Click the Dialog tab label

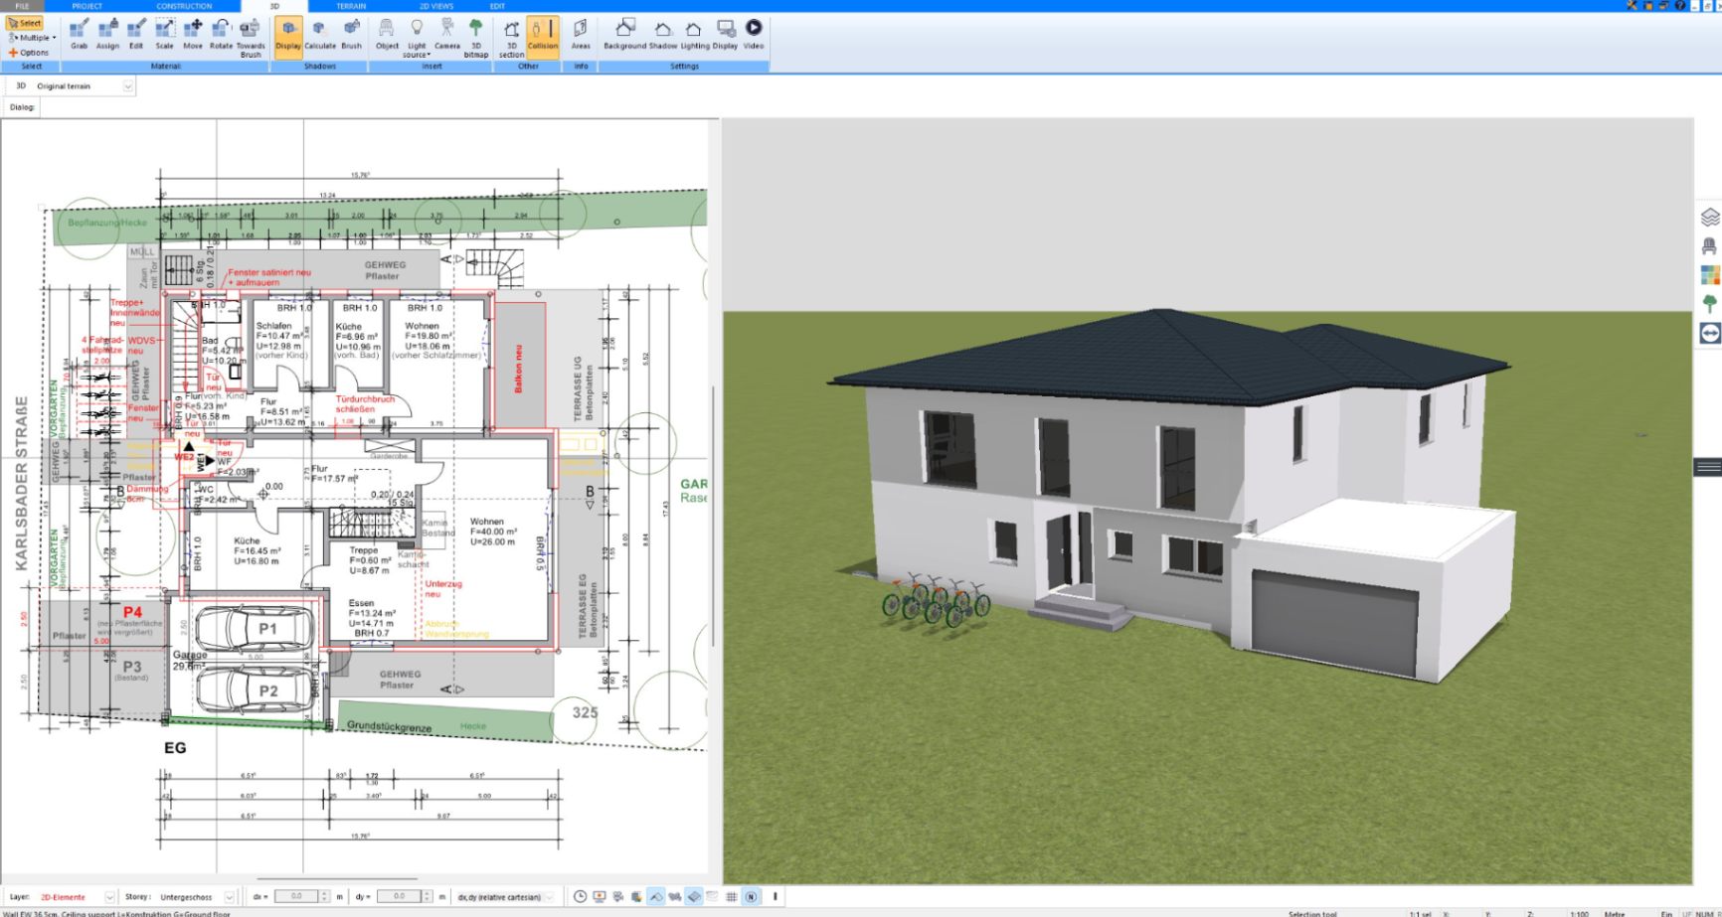click(22, 107)
